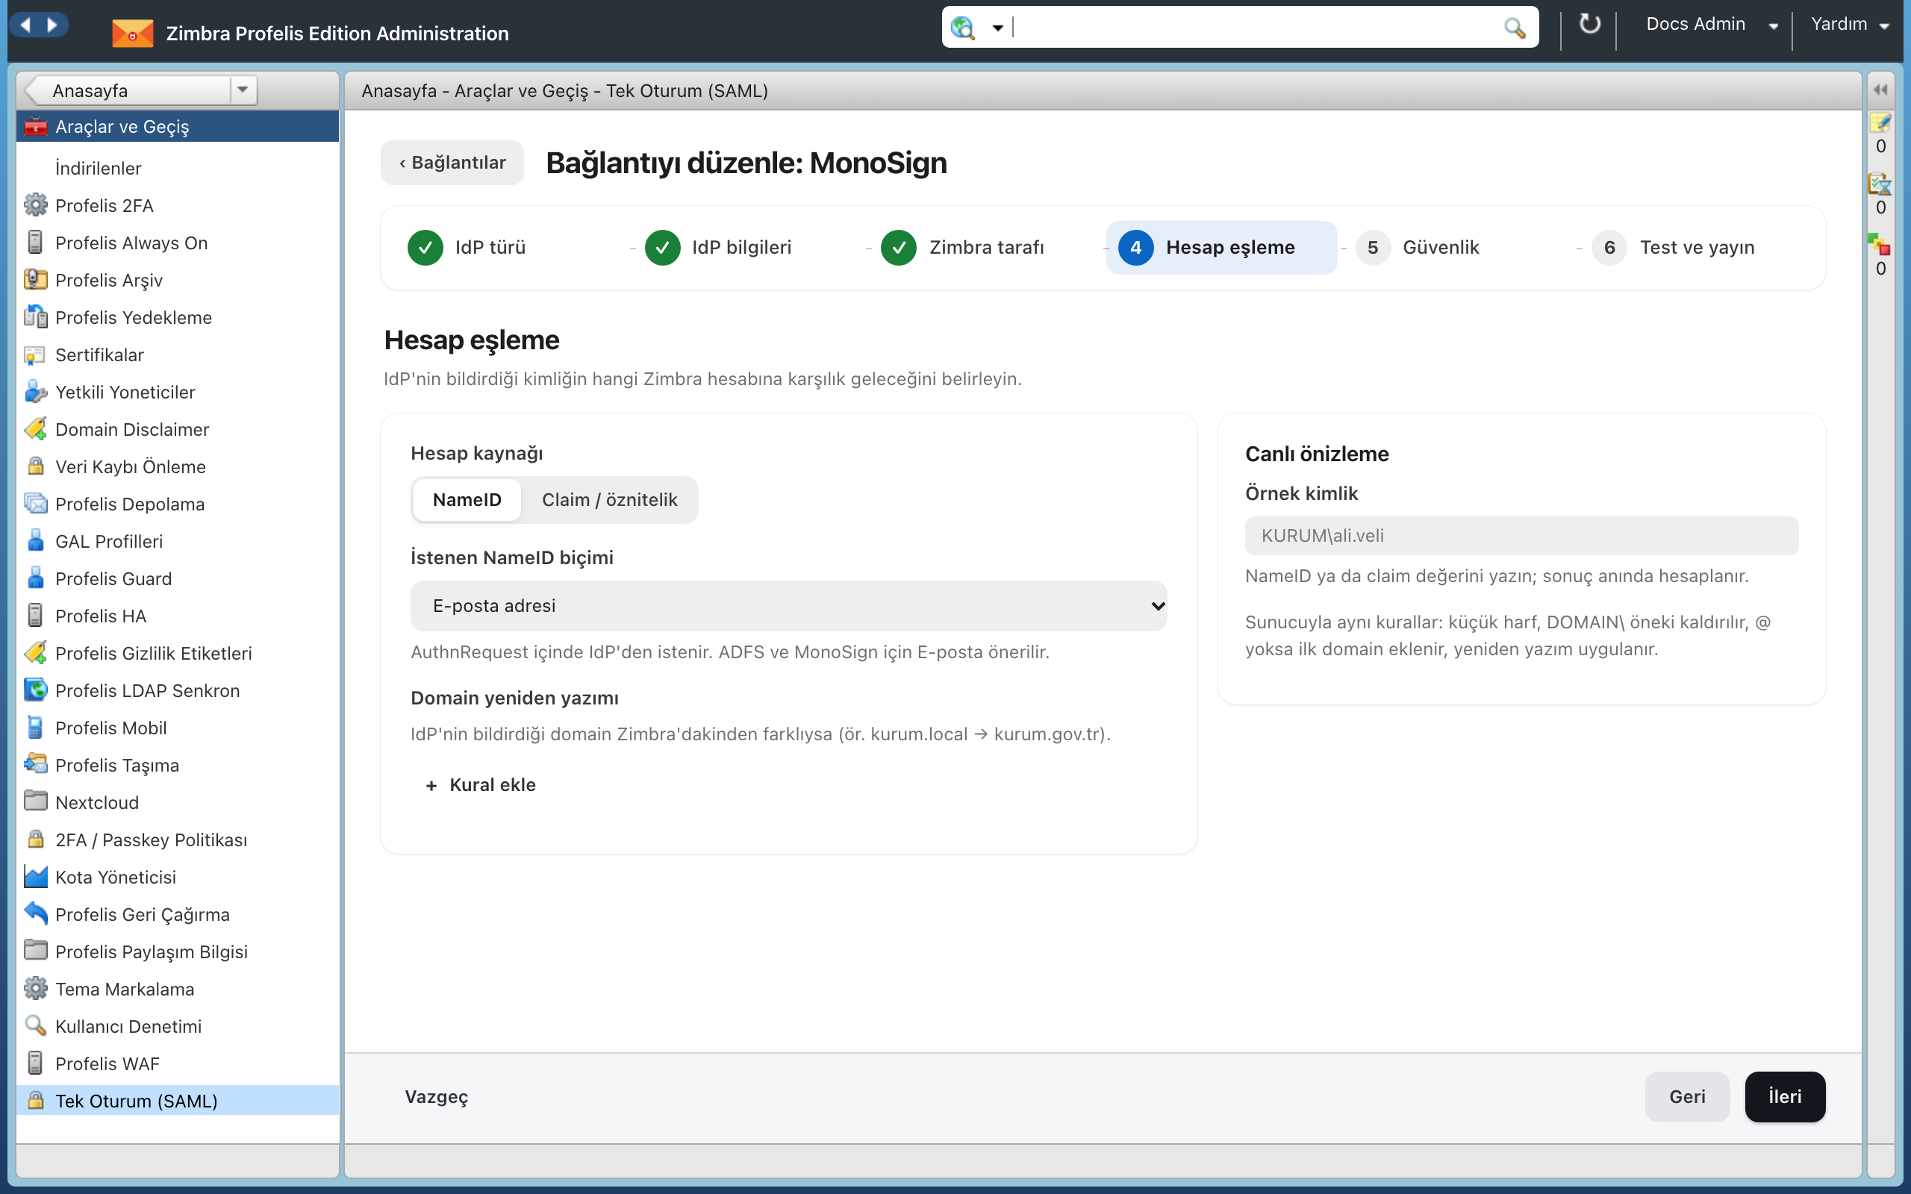The image size is (1911, 1194).
Task: Select Tek Oturum (SAML) in sidebar
Action: pyautogui.click(x=178, y=1100)
